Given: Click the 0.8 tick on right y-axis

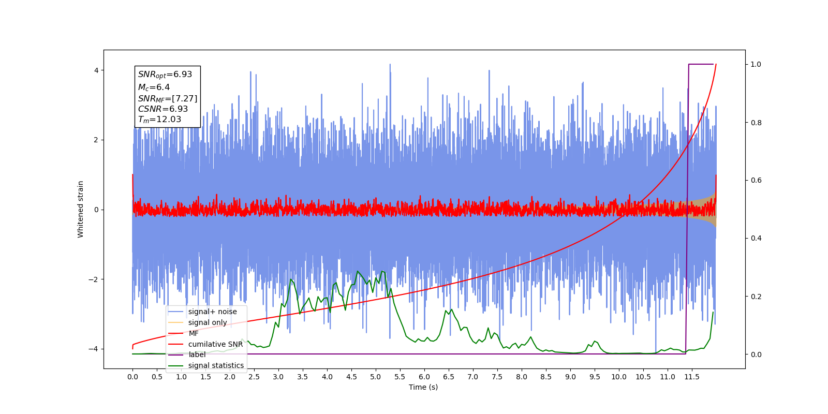Looking at the screenshot, I should coord(756,123).
